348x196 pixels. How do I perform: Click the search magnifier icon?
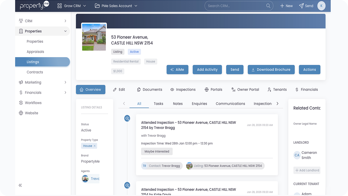(268, 6)
